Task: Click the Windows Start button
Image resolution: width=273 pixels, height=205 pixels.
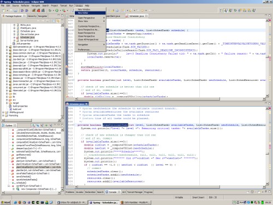Action: click(6, 202)
